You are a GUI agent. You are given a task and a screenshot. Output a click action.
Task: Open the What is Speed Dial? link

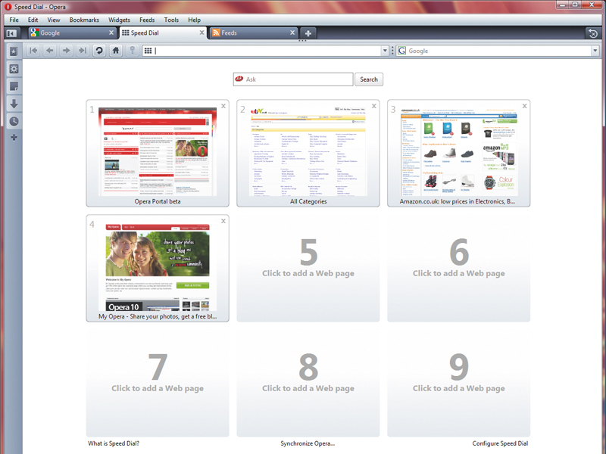[x=114, y=443]
